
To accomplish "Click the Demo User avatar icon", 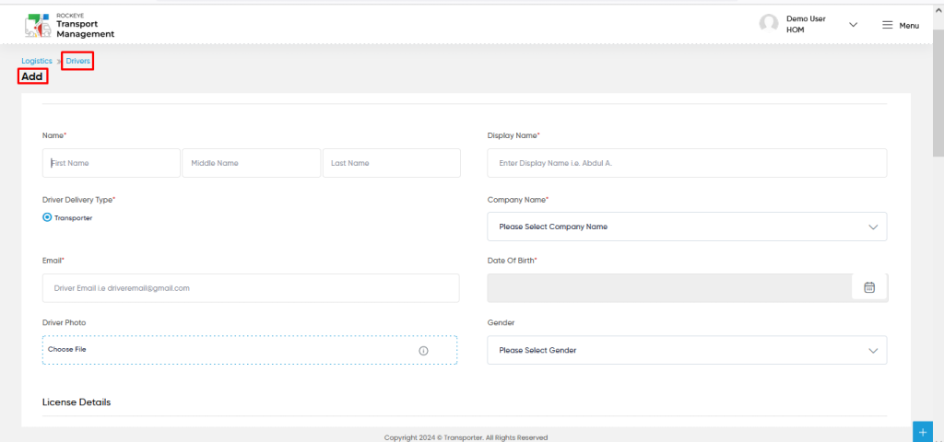I will (768, 24).
